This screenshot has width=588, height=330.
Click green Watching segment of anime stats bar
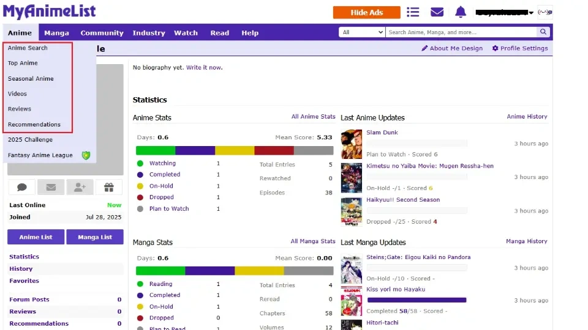156,150
